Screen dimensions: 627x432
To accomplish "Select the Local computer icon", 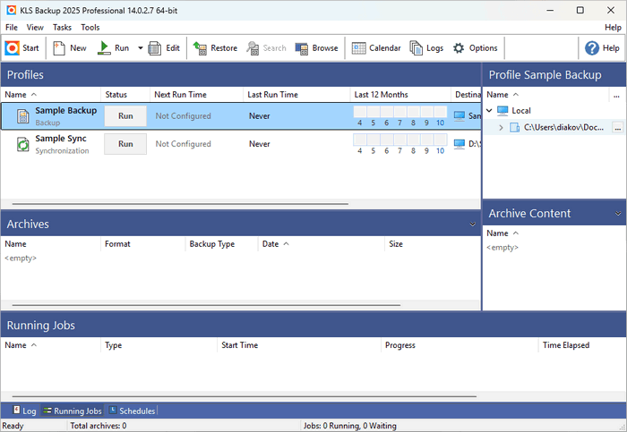I will [x=502, y=110].
